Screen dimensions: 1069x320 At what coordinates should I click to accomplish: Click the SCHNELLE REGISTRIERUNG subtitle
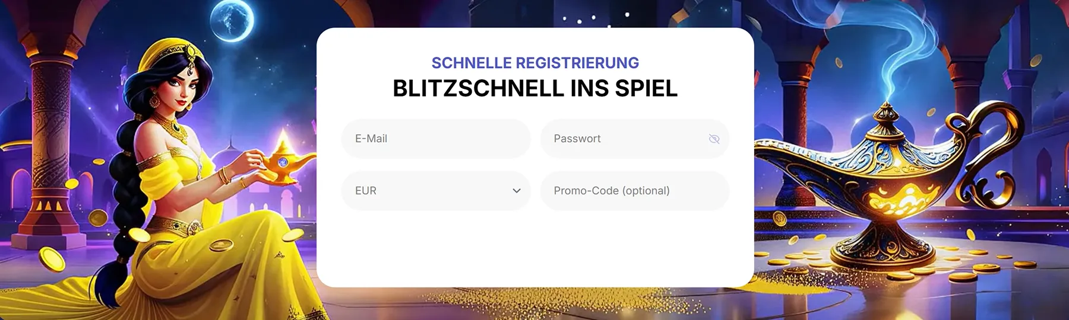534,63
